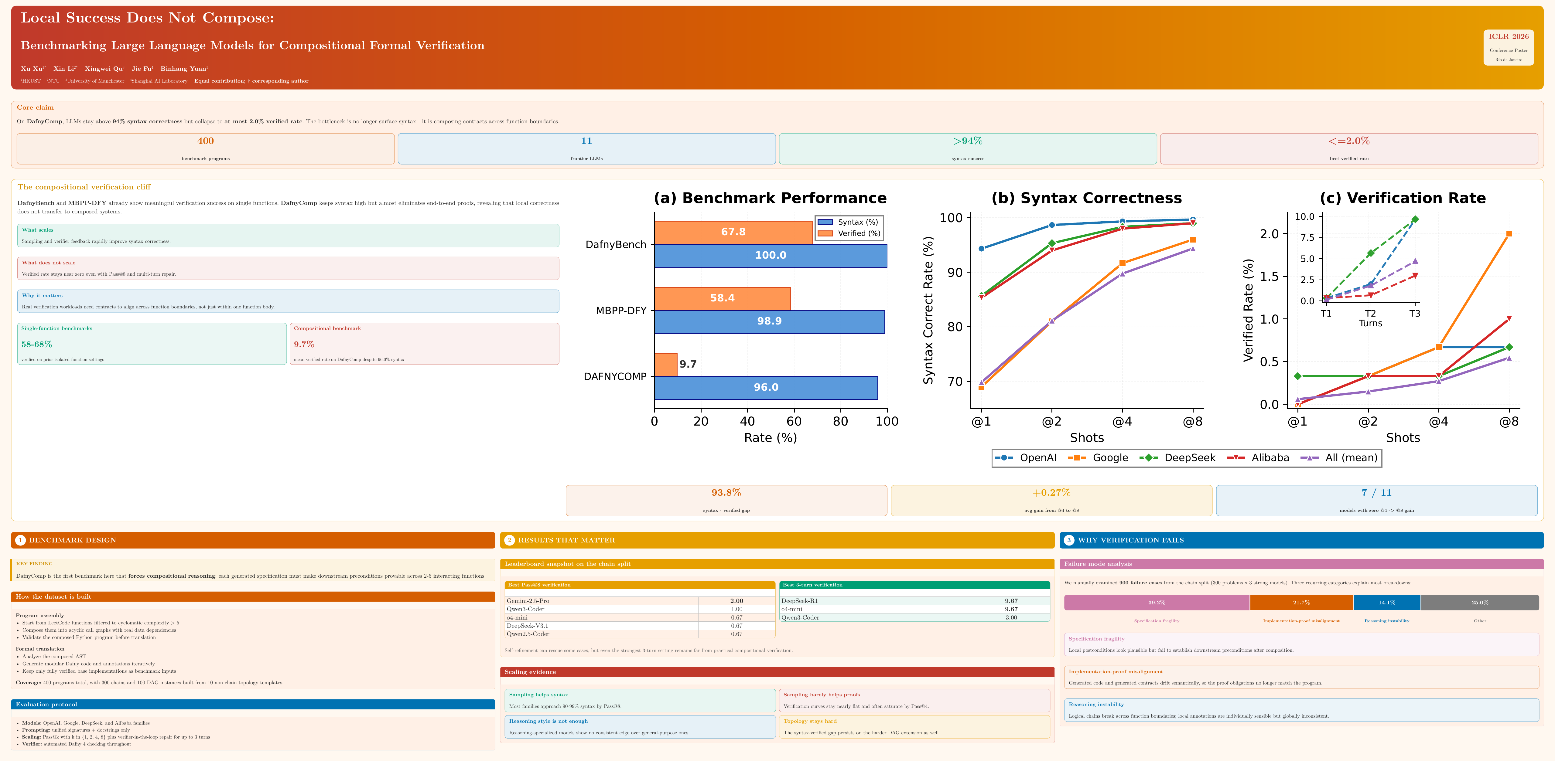This screenshot has width=1555, height=761.
Task: Click the DafnyBench 67.8 verified bar
Action: pos(733,232)
